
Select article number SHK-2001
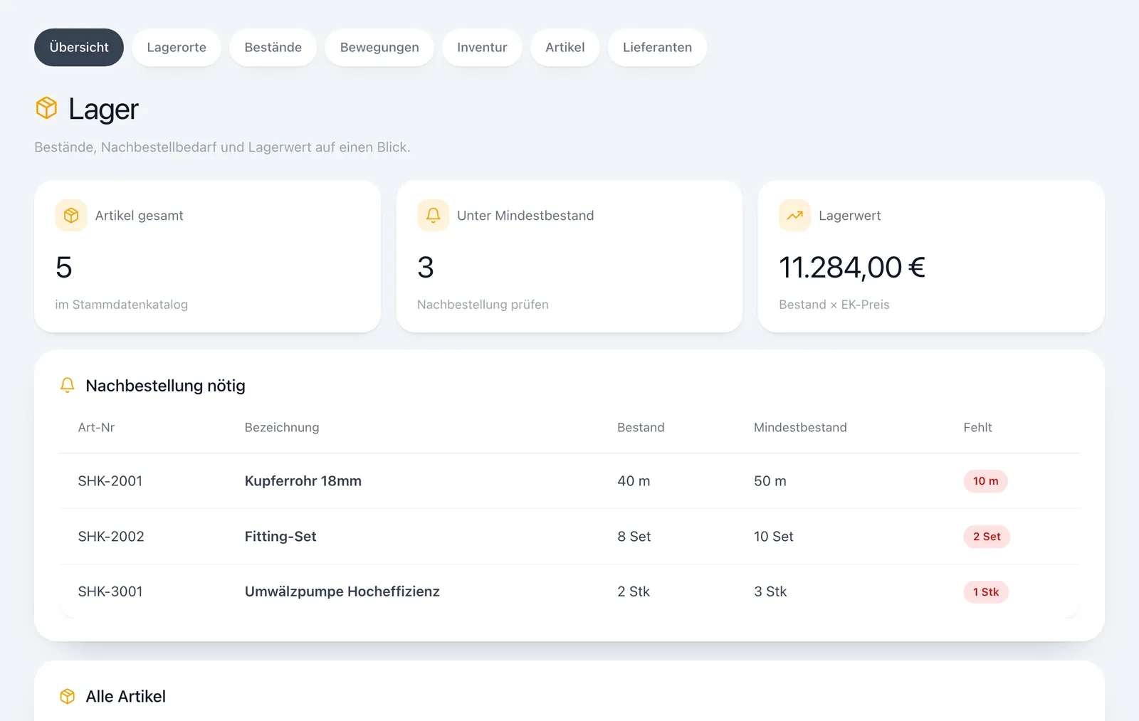pyautogui.click(x=110, y=481)
